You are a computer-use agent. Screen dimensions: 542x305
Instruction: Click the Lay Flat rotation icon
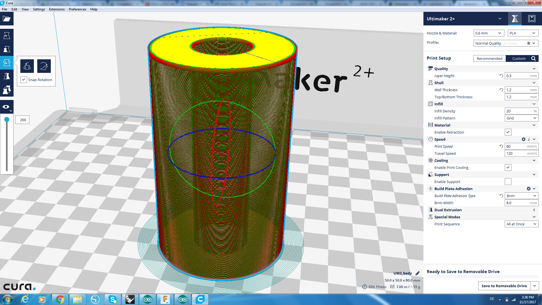(44, 66)
